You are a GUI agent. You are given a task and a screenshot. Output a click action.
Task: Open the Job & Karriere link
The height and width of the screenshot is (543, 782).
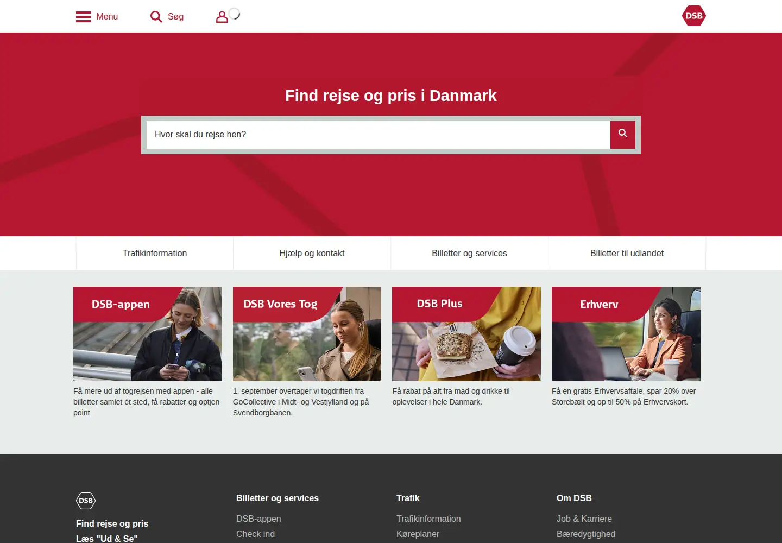click(x=584, y=519)
